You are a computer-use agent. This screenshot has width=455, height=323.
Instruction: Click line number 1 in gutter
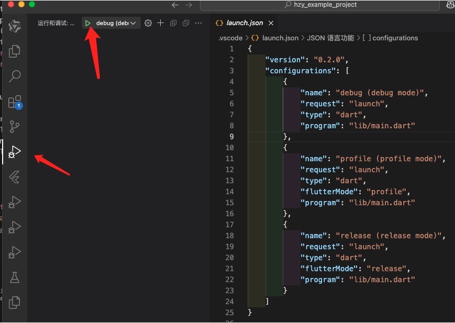click(x=231, y=49)
